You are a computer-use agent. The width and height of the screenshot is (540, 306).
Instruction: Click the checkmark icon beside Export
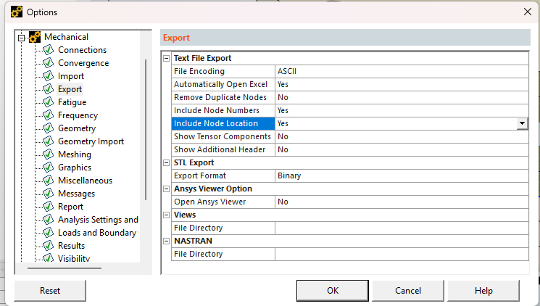coord(49,89)
